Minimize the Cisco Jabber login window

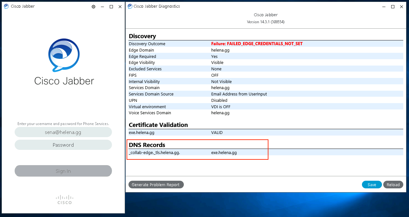point(102,7)
